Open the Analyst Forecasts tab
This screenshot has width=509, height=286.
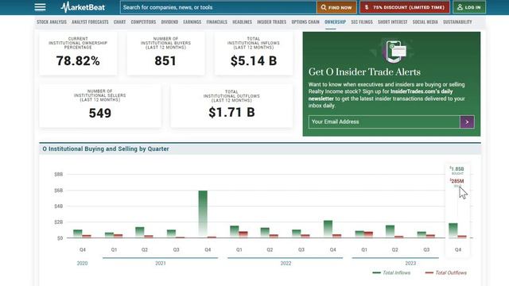click(90, 21)
